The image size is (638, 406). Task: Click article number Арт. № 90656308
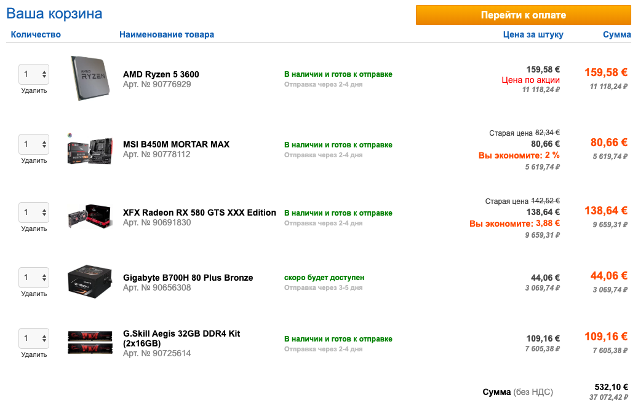pos(157,287)
